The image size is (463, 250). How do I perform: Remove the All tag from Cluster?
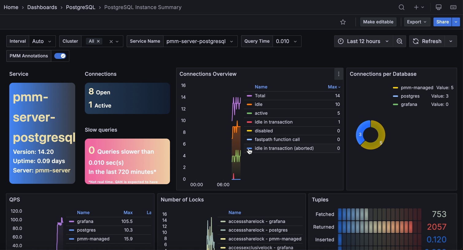[98, 41]
